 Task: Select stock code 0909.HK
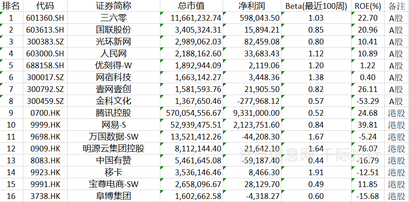pos(45,148)
